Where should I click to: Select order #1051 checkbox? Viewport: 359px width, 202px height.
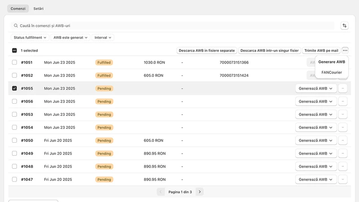pyautogui.click(x=14, y=62)
